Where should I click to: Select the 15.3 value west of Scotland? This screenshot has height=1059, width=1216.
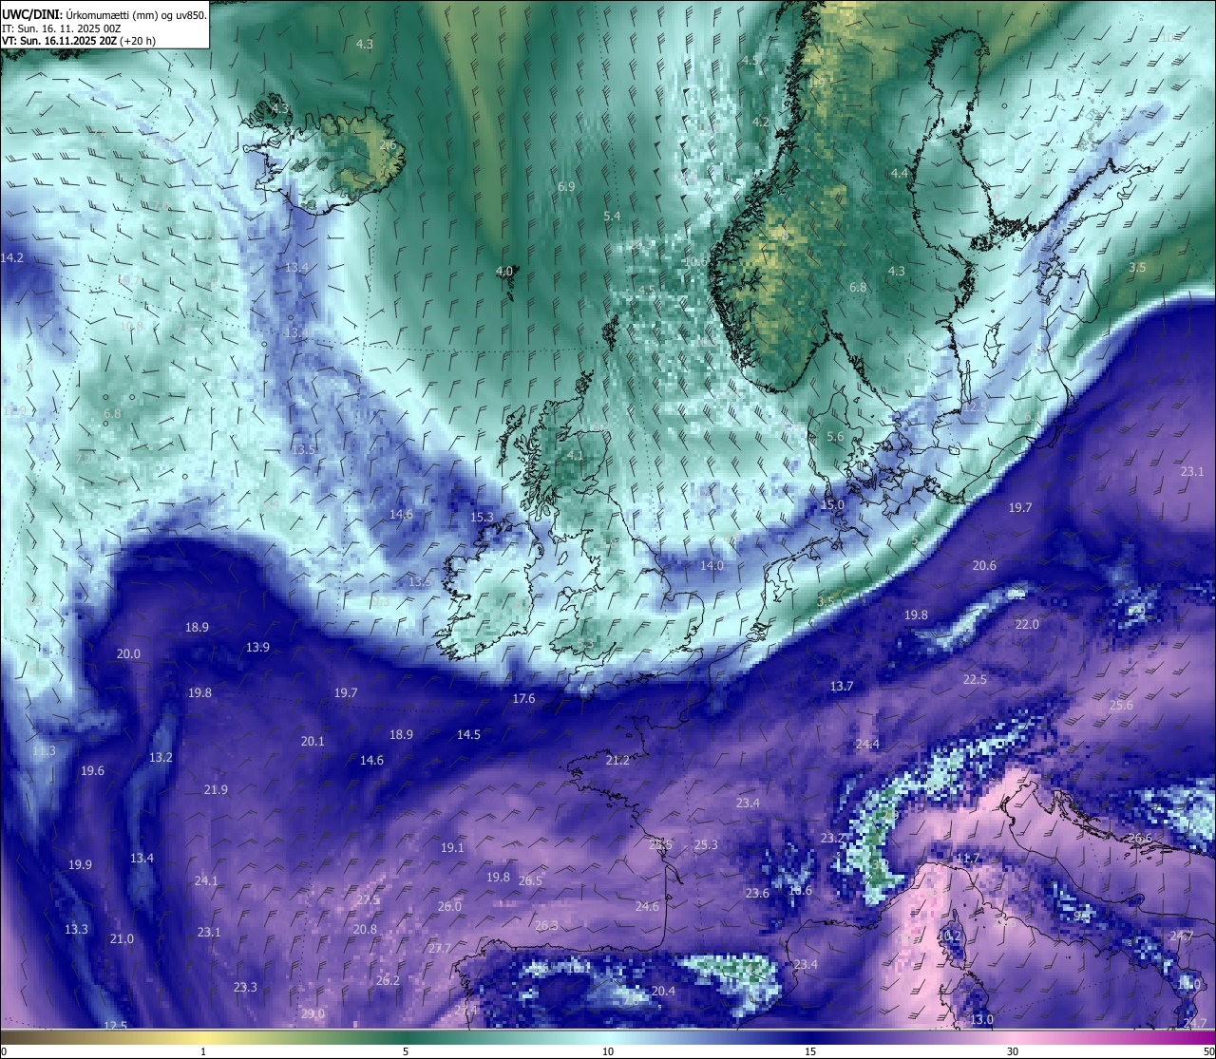click(x=483, y=518)
